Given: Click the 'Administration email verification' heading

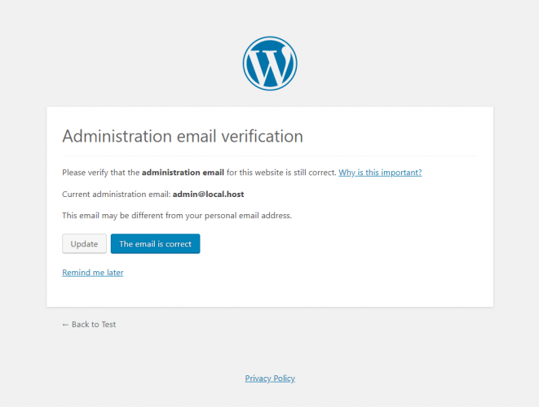Looking at the screenshot, I should tap(183, 136).
